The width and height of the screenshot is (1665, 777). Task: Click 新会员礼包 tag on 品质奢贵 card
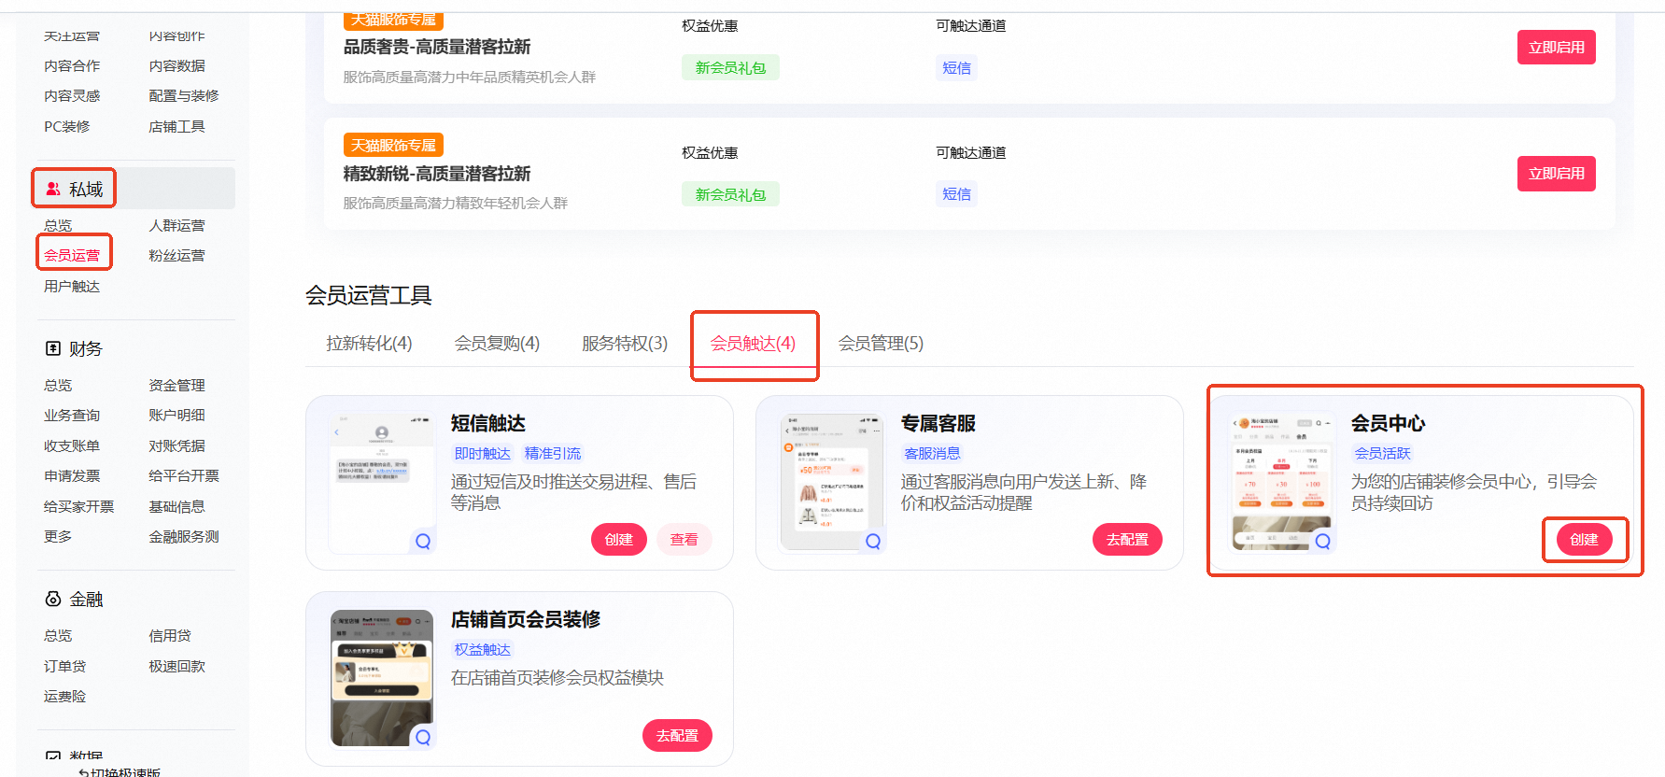[x=730, y=67]
